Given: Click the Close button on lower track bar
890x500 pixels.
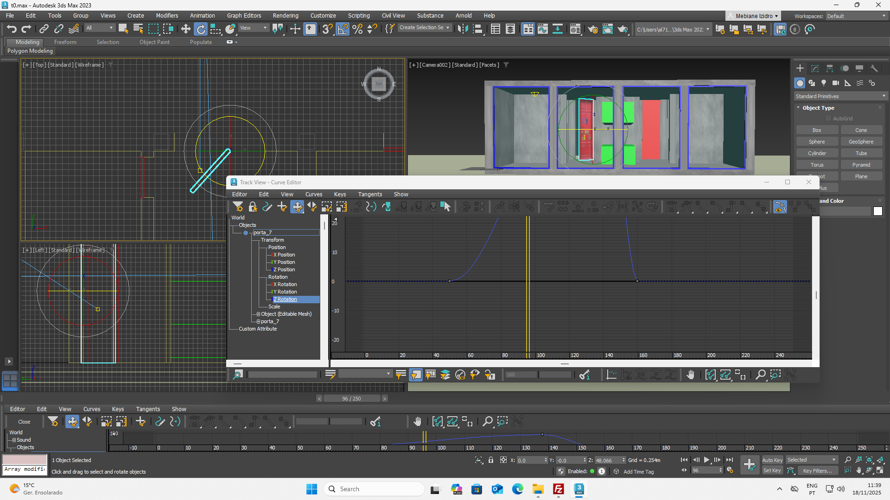Looking at the screenshot, I should (x=24, y=422).
